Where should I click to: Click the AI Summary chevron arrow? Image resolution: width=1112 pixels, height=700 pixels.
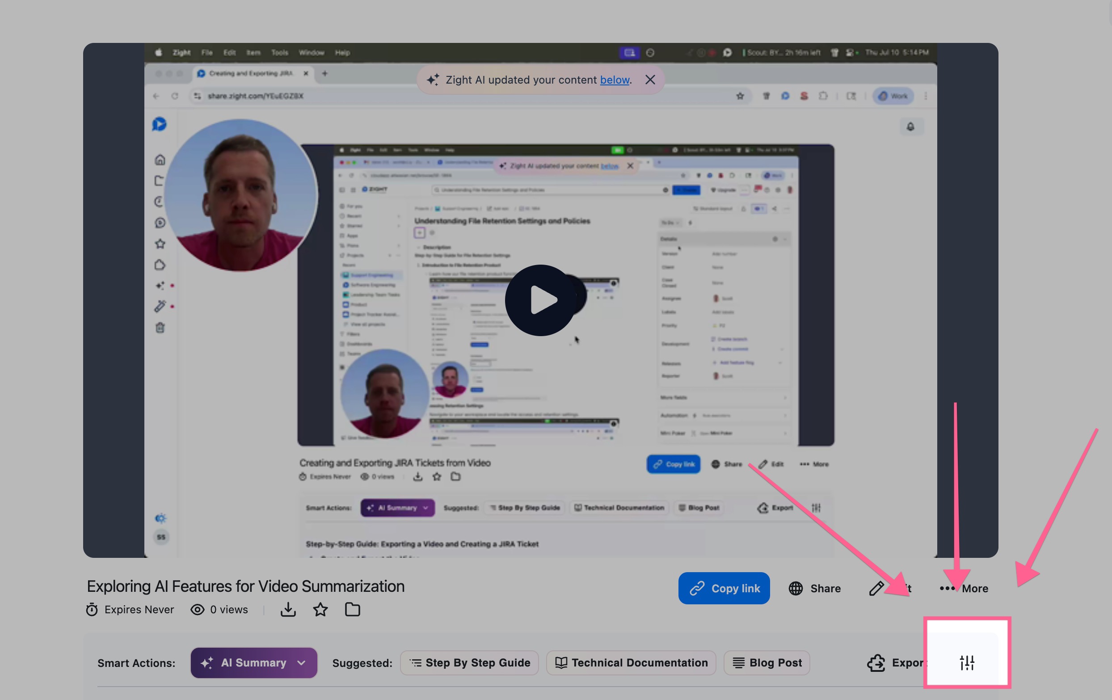(302, 662)
